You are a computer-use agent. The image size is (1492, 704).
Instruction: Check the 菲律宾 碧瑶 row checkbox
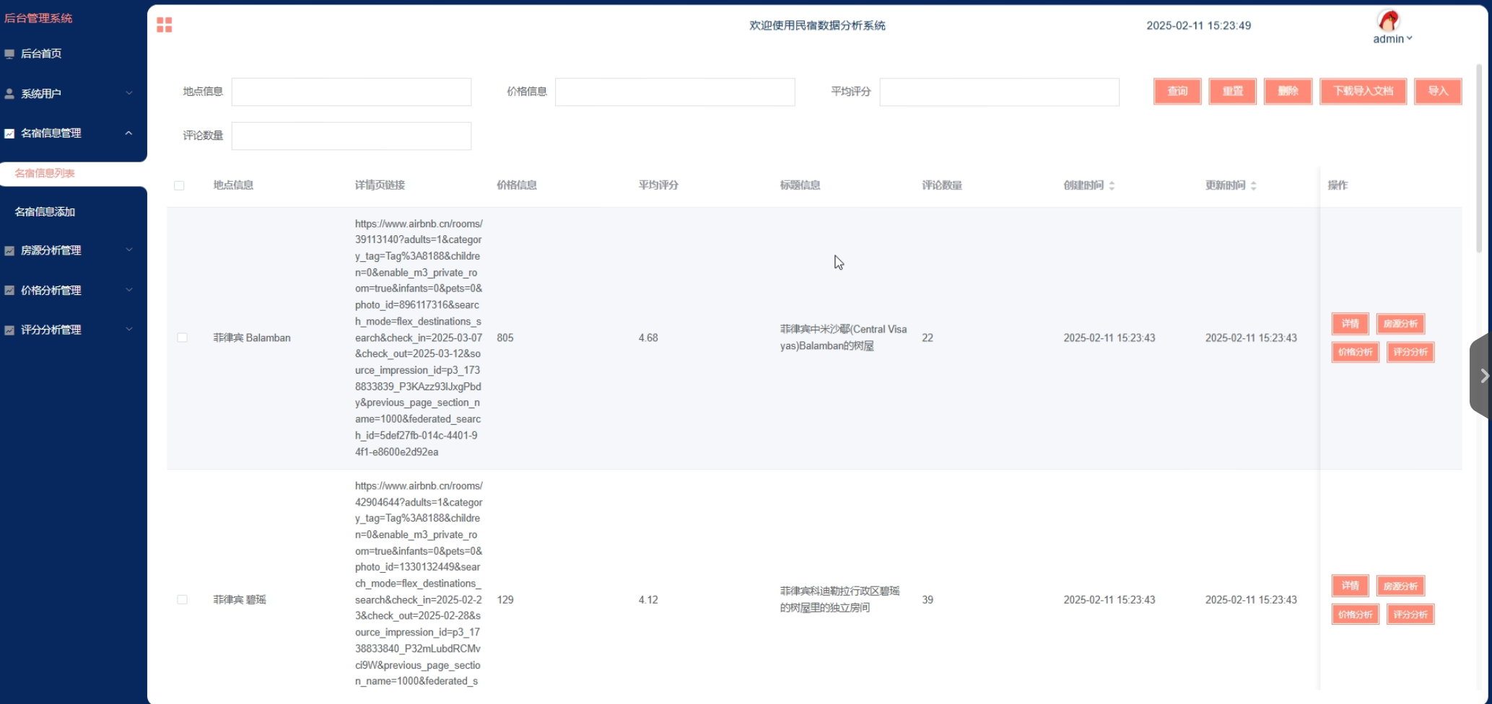click(x=182, y=599)
